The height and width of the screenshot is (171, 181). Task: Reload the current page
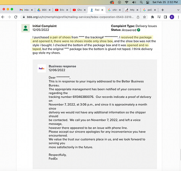(x=16, y=17)
